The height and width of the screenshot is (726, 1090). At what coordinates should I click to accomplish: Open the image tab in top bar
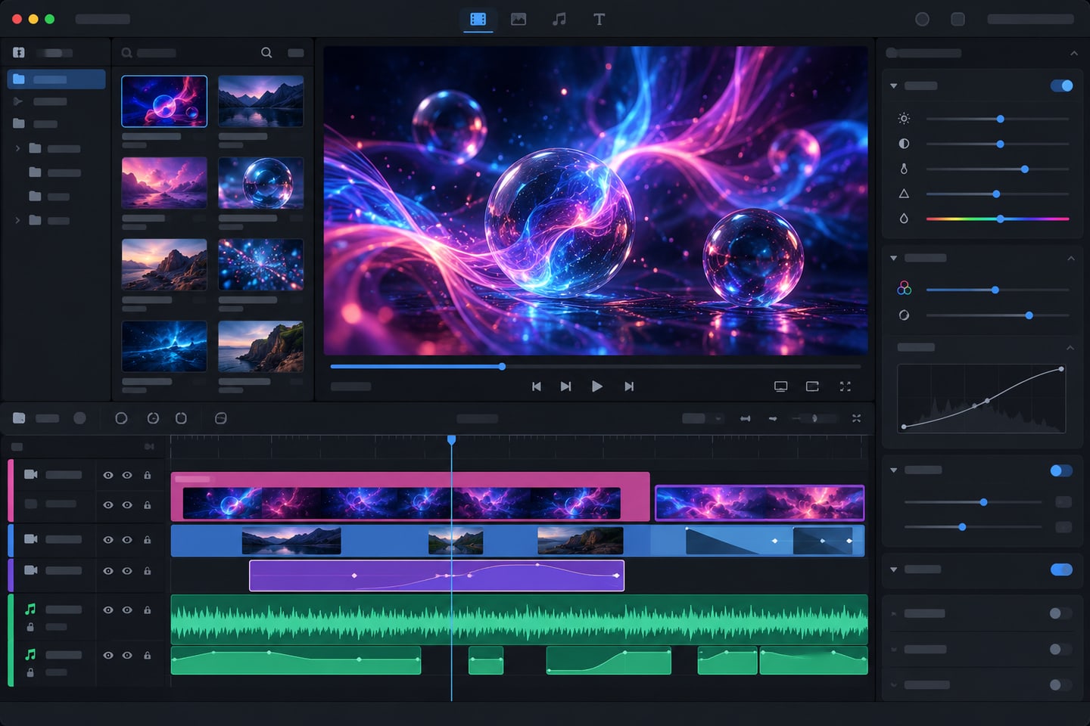519,20
